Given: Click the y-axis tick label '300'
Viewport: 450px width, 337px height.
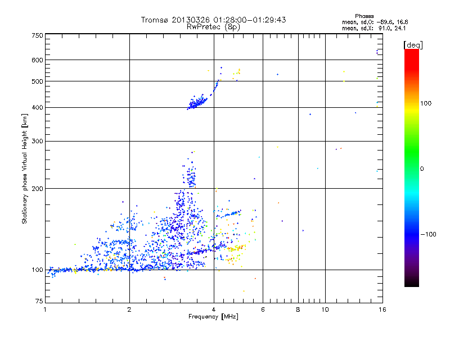Looking at the screenshot, I should 37,142.
